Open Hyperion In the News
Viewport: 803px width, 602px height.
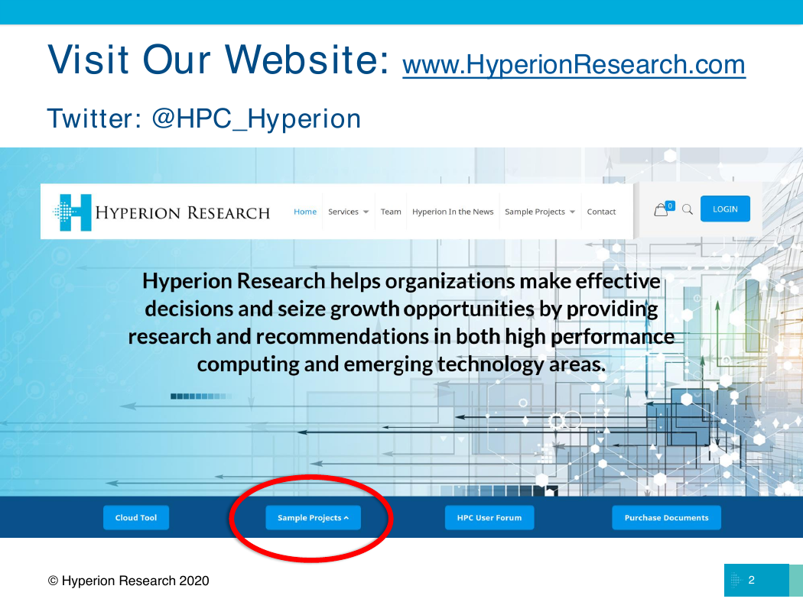[453, 212]
